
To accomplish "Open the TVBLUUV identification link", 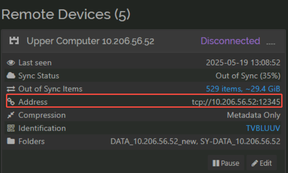I will point(263,128).
